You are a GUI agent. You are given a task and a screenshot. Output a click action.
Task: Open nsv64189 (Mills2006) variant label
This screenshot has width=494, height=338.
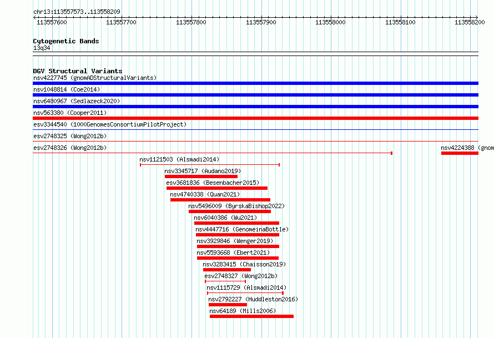(x=243, y=311)
